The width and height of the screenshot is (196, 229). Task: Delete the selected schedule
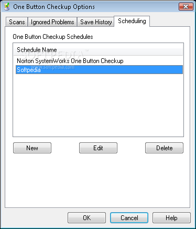164,148
